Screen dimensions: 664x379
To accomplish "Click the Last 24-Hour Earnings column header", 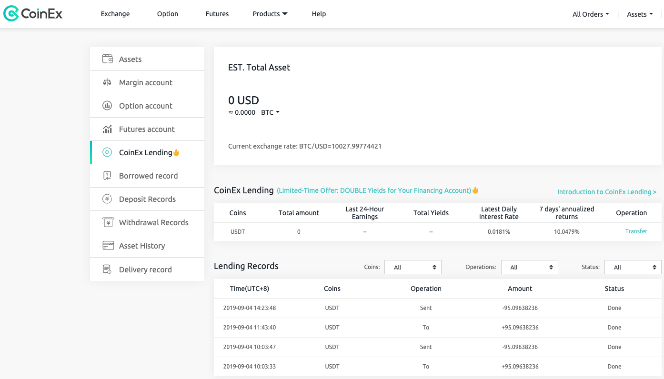I will pyautogui.click(x=365, y=213).
